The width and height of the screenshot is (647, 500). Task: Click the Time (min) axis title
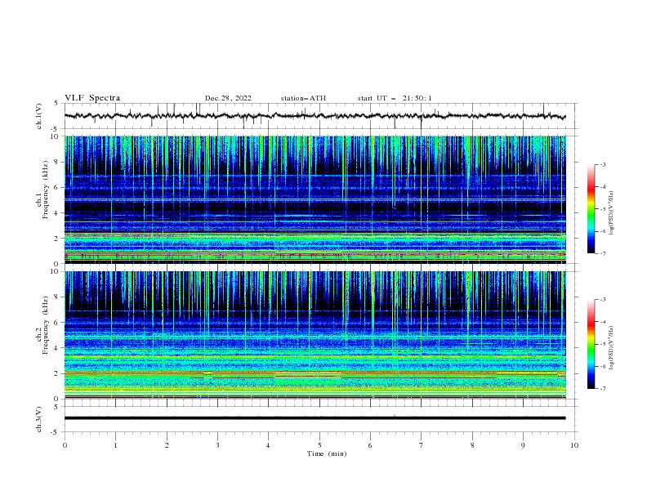327,453
